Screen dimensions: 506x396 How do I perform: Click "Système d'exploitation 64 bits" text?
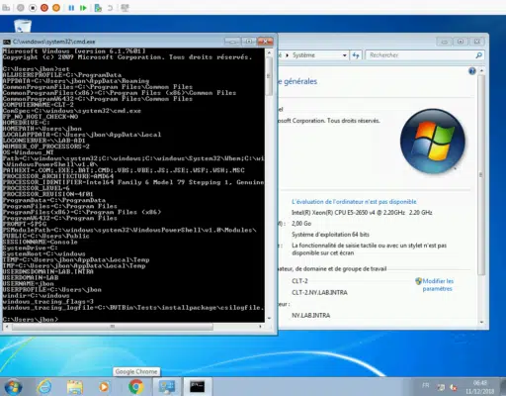point(330,235)
